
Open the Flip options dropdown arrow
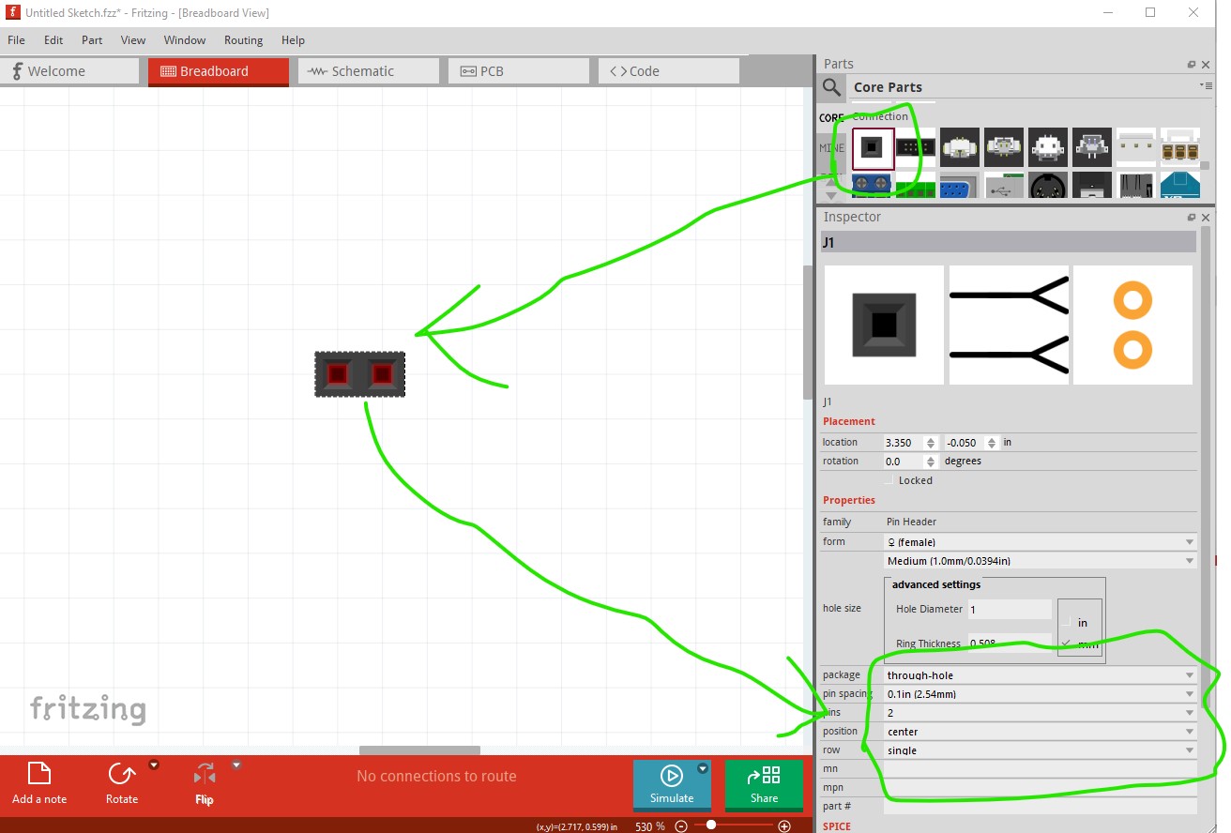pos(236,765)
